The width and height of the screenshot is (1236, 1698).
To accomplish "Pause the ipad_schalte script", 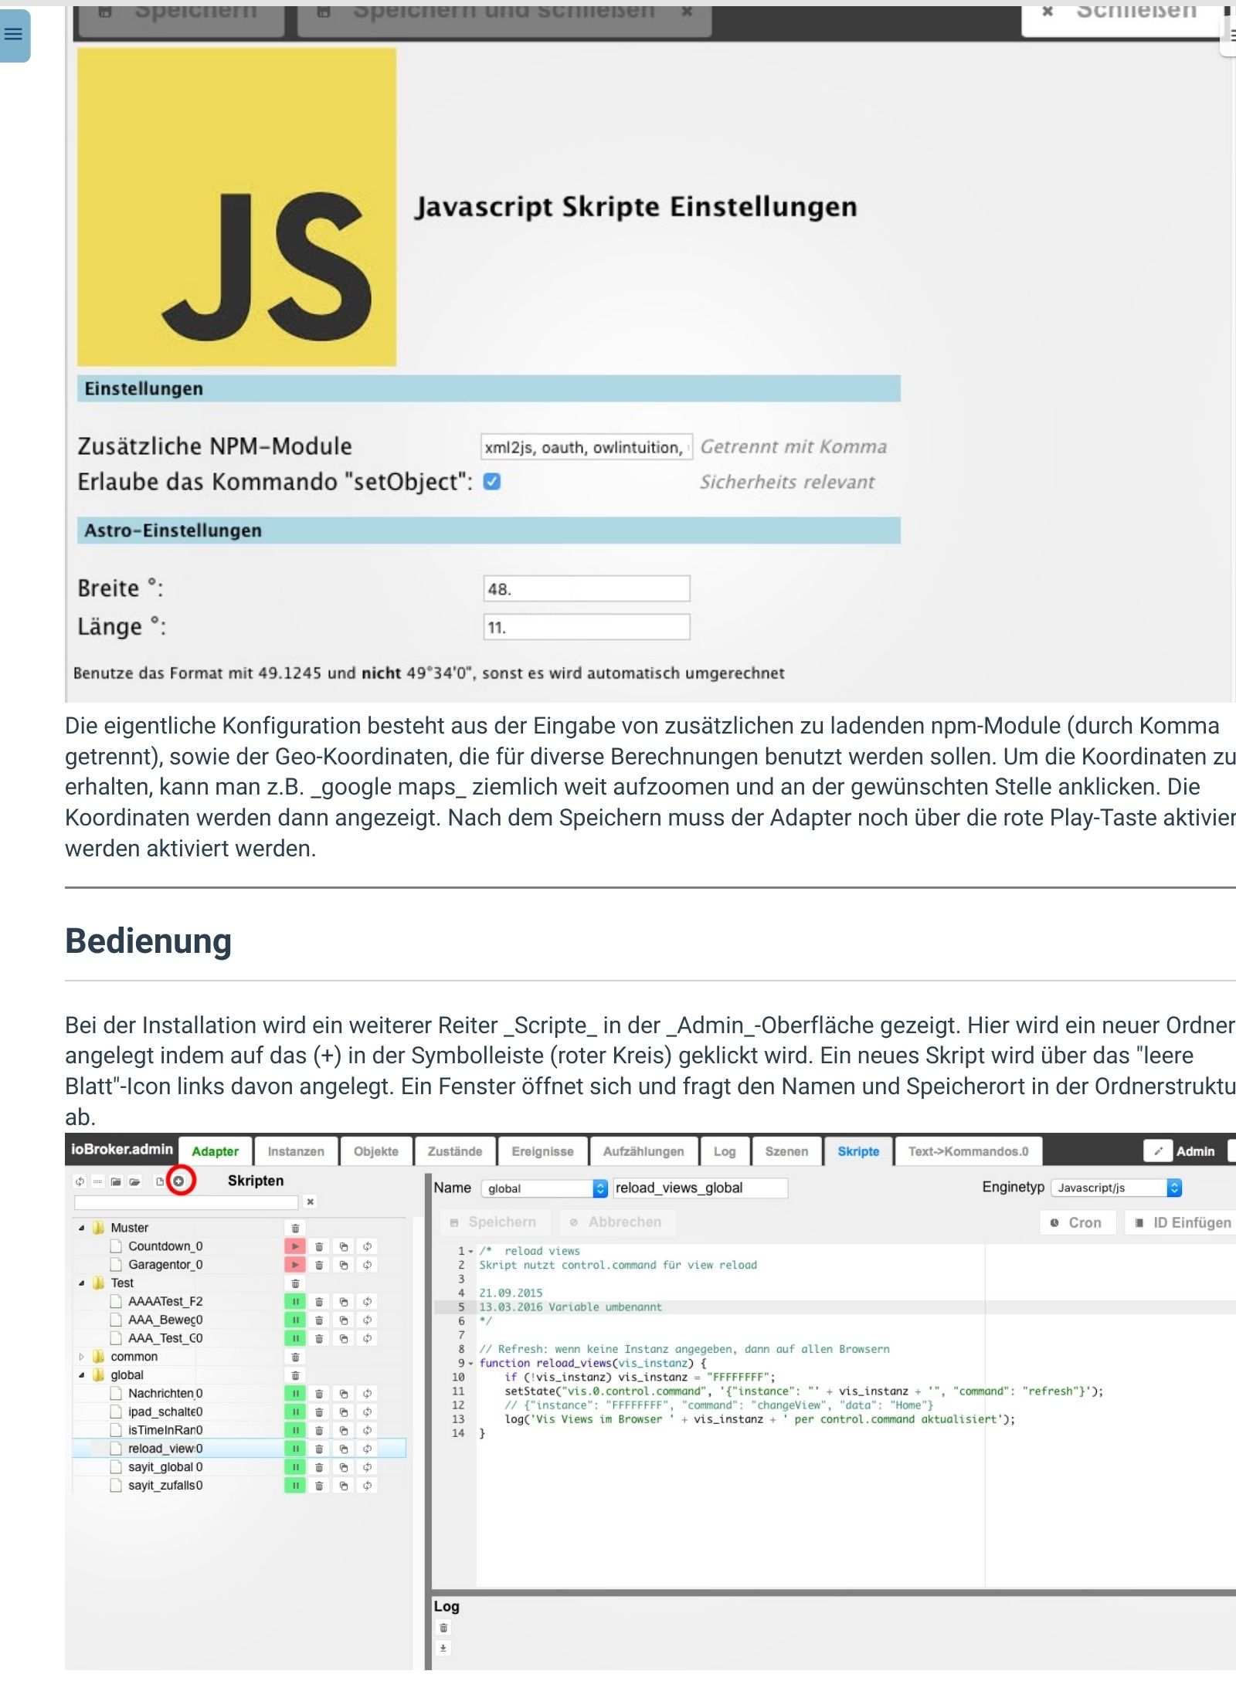I will pyautogui.click(x=295, y=1412).
